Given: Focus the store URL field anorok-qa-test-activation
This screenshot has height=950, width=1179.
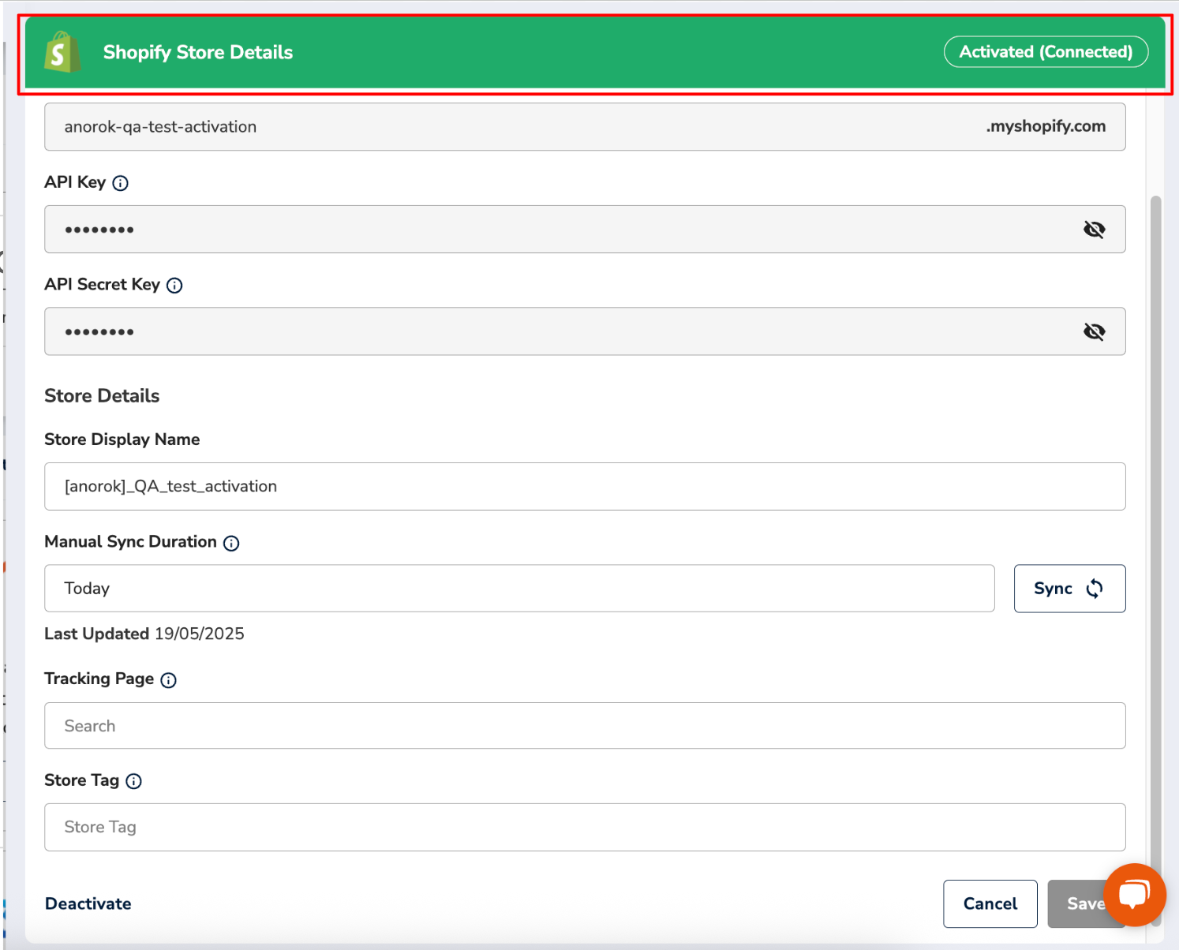Looking at the screenshot, I should [585, 127].
